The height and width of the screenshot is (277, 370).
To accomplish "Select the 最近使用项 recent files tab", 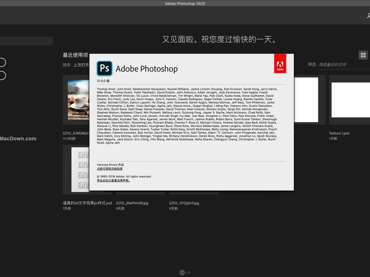I will click(x=75, y=55).
